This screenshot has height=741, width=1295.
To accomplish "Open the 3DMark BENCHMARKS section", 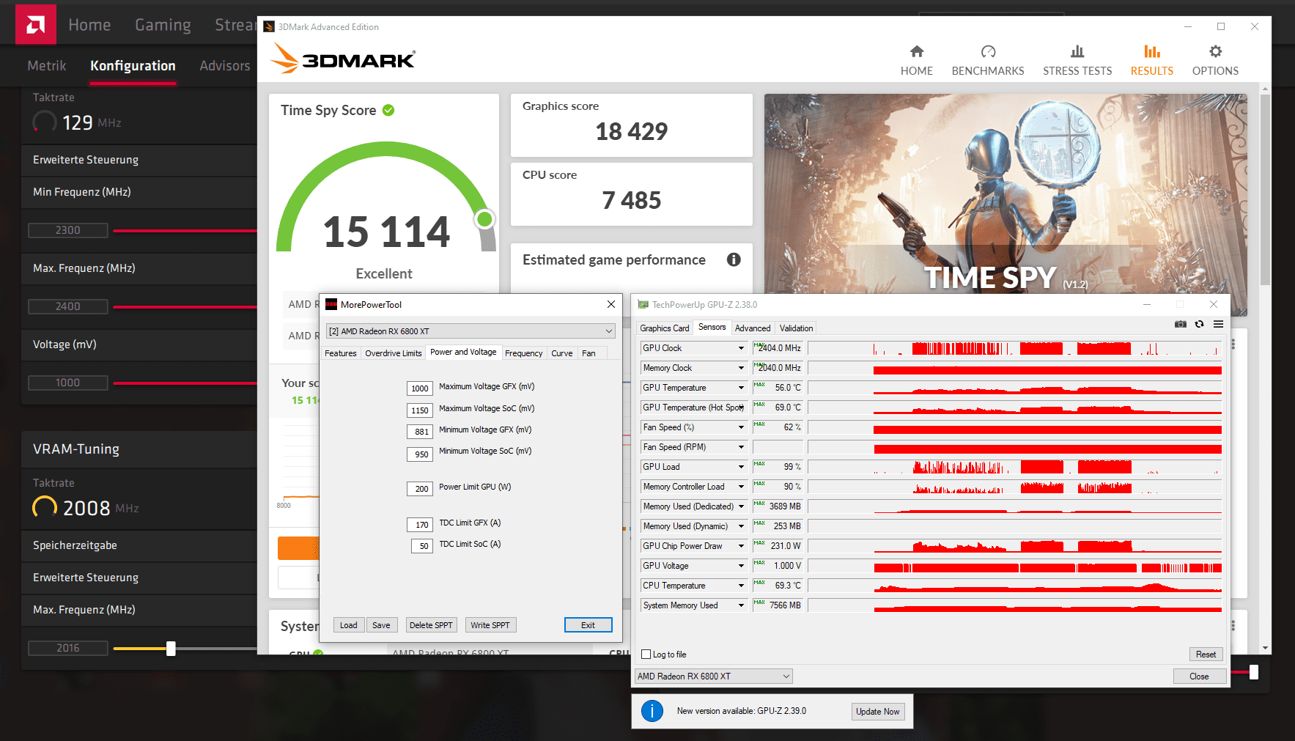I will [988, 60].
